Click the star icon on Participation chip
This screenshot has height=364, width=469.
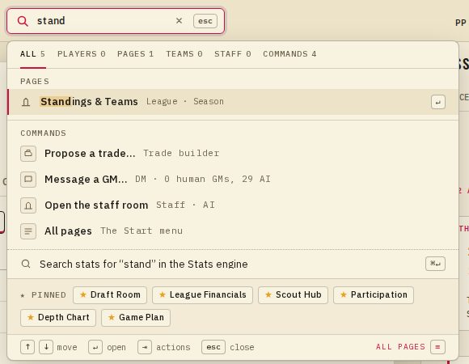pos(344,294)
